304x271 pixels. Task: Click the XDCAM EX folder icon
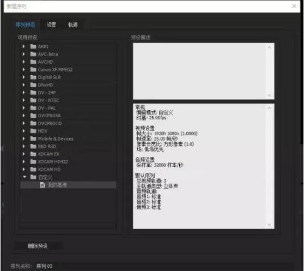[33, 154]
